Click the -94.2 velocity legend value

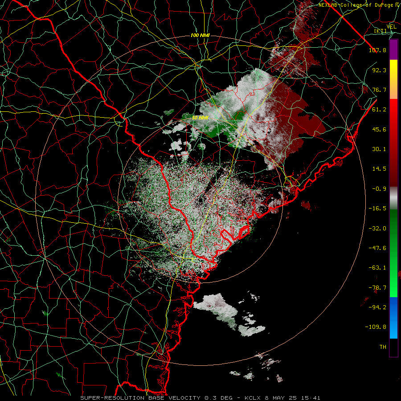coord(377,307)
